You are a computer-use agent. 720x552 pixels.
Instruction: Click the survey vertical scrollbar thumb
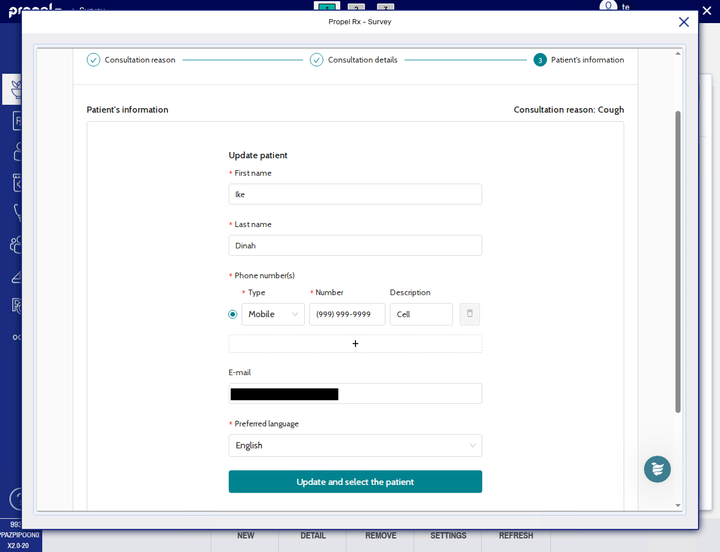[678, 262]
